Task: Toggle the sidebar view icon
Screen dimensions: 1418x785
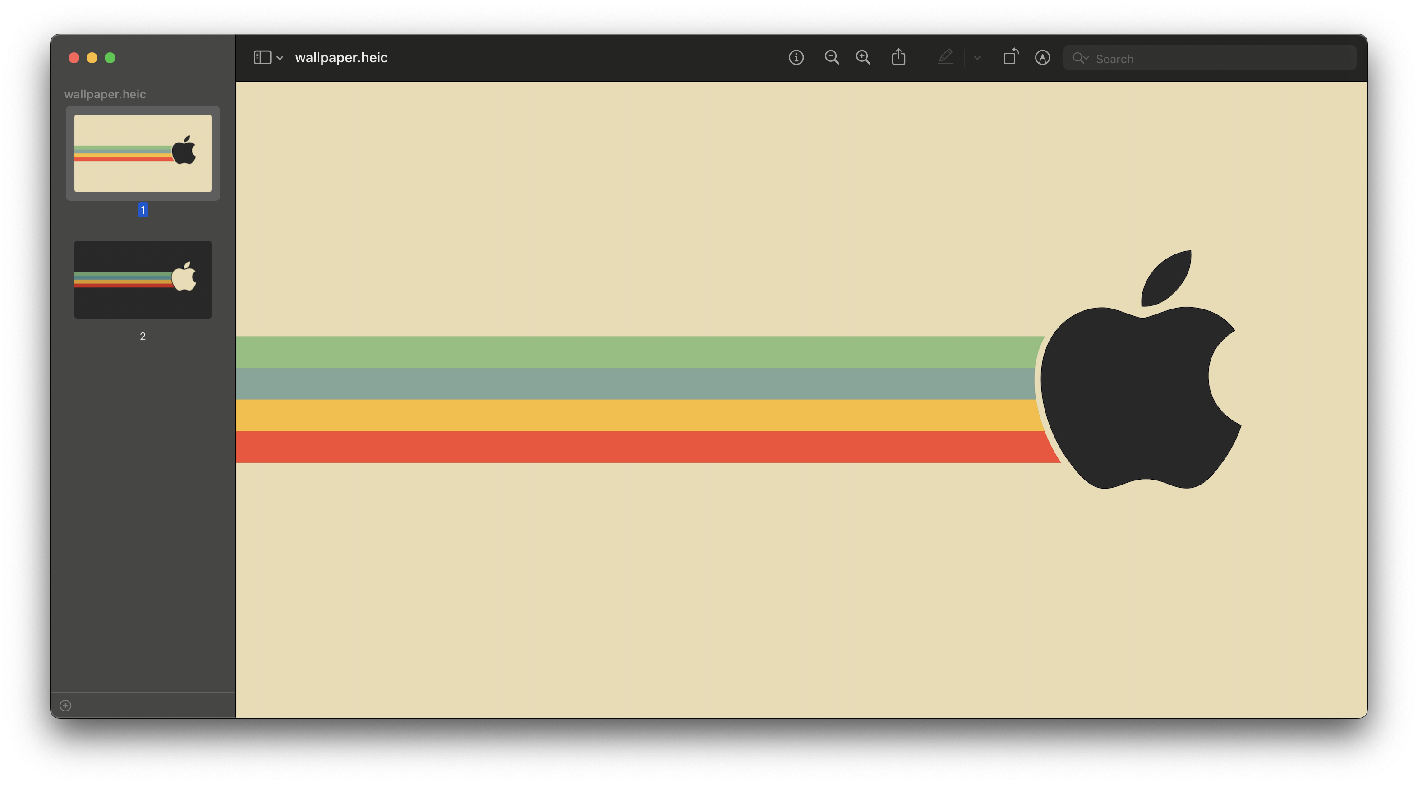Action: (x=262, y=57)
